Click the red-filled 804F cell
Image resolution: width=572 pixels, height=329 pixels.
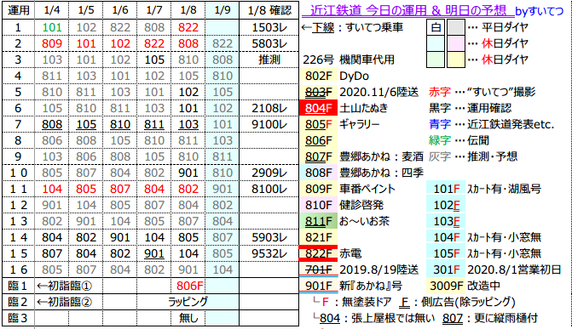point(319,108)
